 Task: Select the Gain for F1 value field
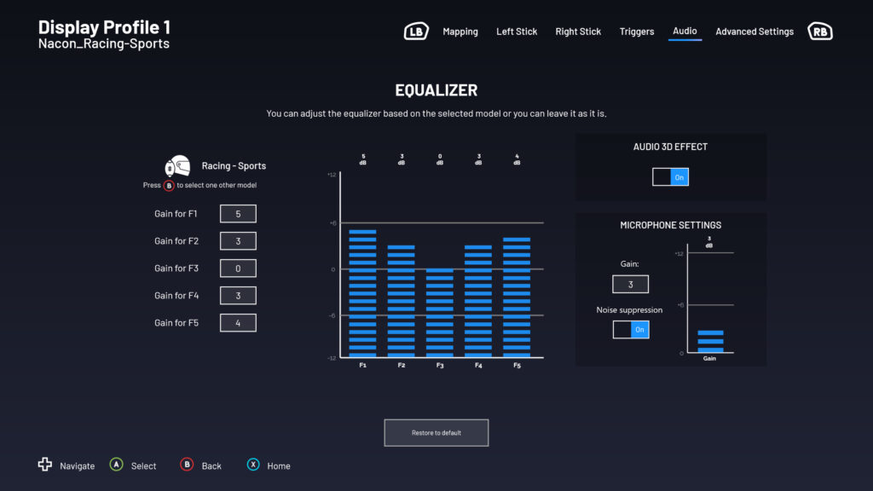[x=238, y=214]
